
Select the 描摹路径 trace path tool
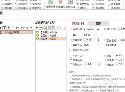click(x=8, y=4)
